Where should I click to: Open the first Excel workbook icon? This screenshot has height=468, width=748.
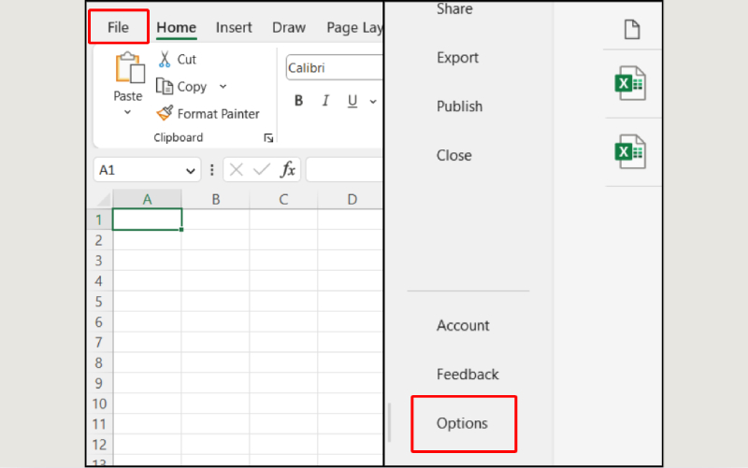pyautogui.click(x=630, y=83)
